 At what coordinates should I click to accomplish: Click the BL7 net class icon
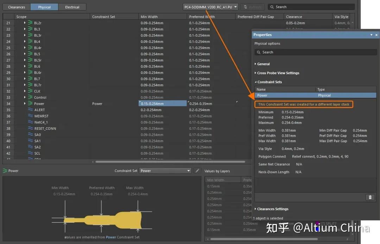(30, 79)
